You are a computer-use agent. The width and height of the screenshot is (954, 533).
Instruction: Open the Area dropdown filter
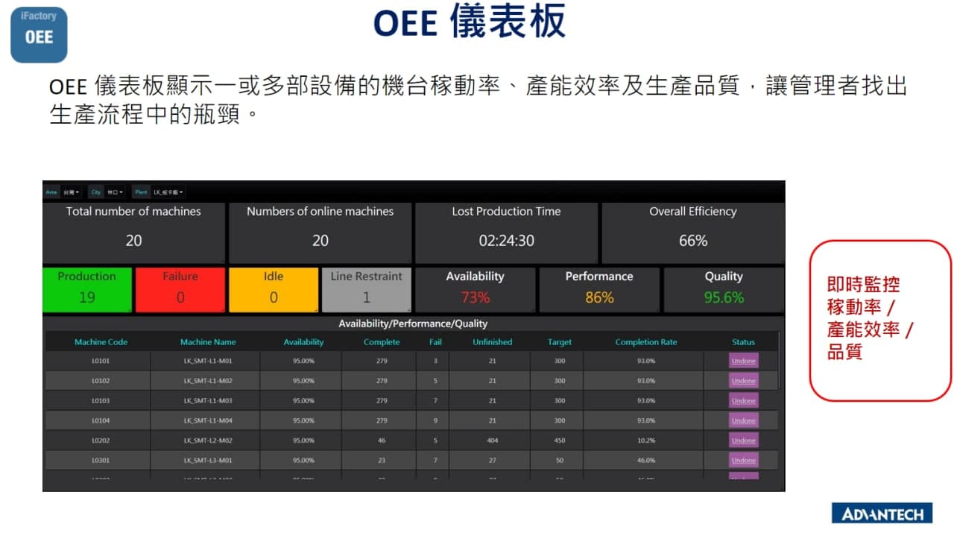(x=71, y=192)
